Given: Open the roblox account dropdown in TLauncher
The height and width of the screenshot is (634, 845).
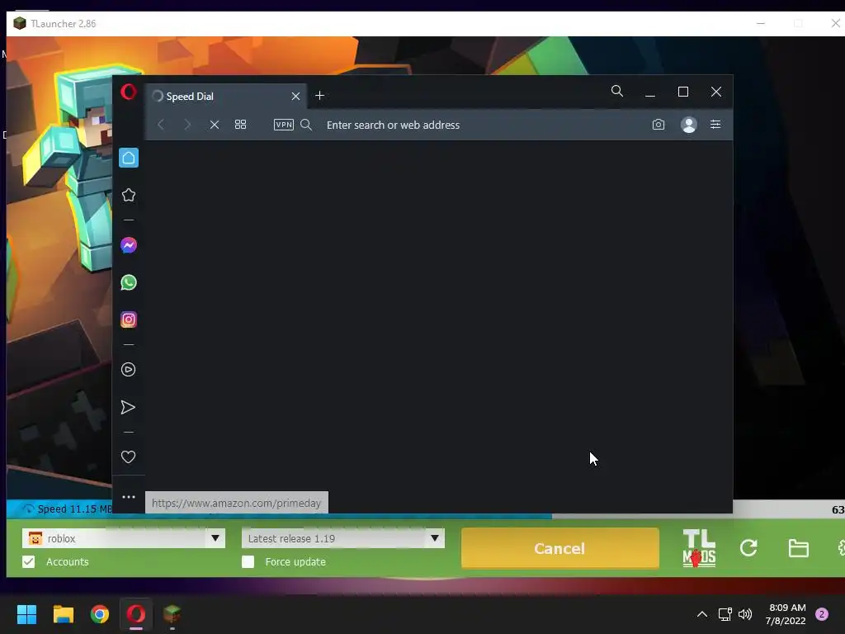Looking at the screenshot, I should 215,538.
